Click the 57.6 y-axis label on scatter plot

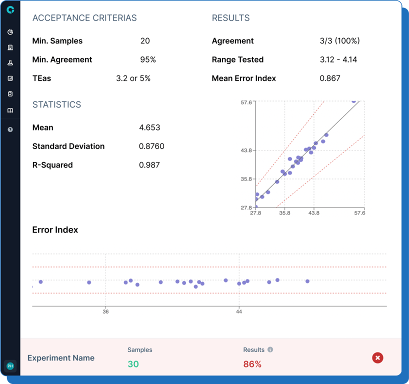246,102
